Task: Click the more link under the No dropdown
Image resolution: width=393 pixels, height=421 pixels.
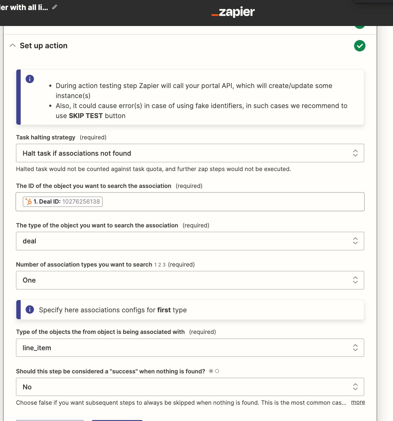Action: click(358, 402)
